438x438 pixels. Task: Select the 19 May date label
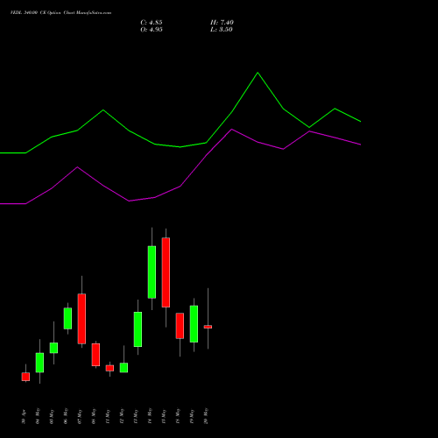pyautogui.click(x=192, y=416)
